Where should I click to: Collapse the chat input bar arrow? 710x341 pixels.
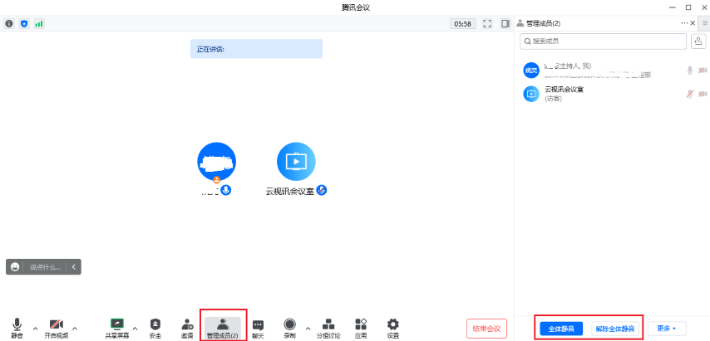pos(73,267)
